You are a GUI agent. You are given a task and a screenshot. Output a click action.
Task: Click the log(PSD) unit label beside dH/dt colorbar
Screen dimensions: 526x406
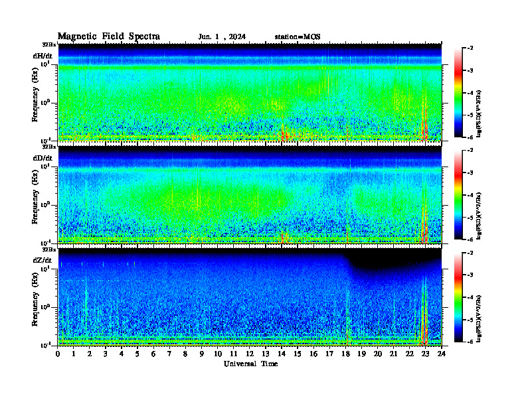coord(479,113)
